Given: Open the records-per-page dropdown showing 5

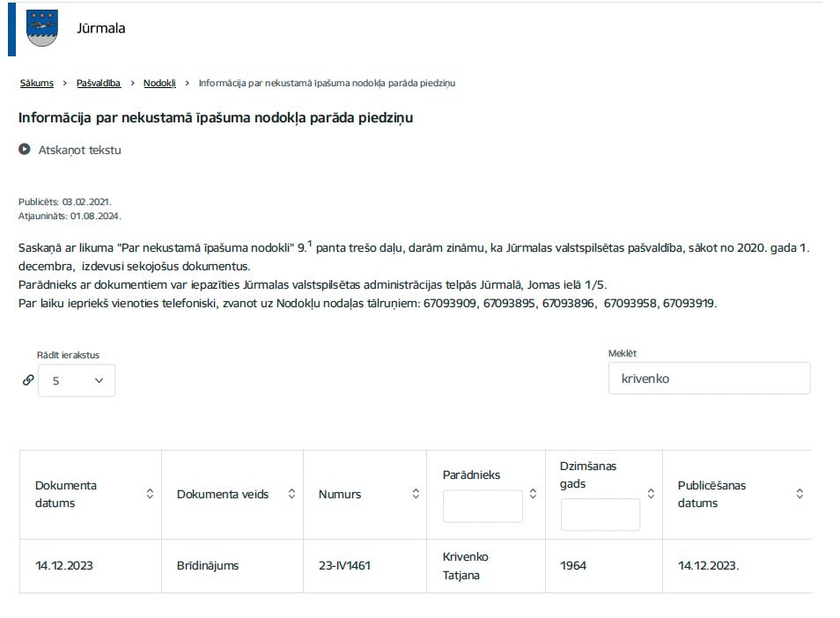Looking at the screenshot, I should (x=77, y=379).
